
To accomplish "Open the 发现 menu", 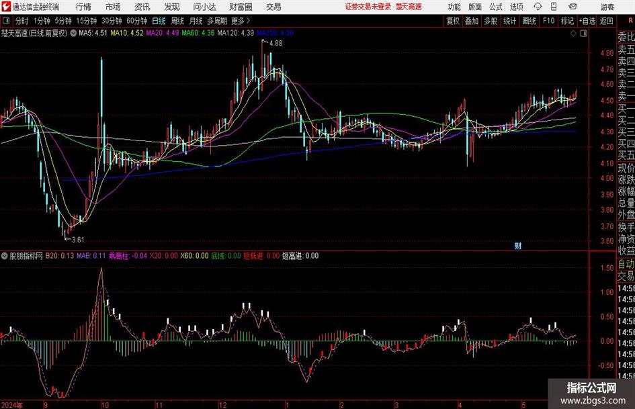I will [x=172, y=7].
